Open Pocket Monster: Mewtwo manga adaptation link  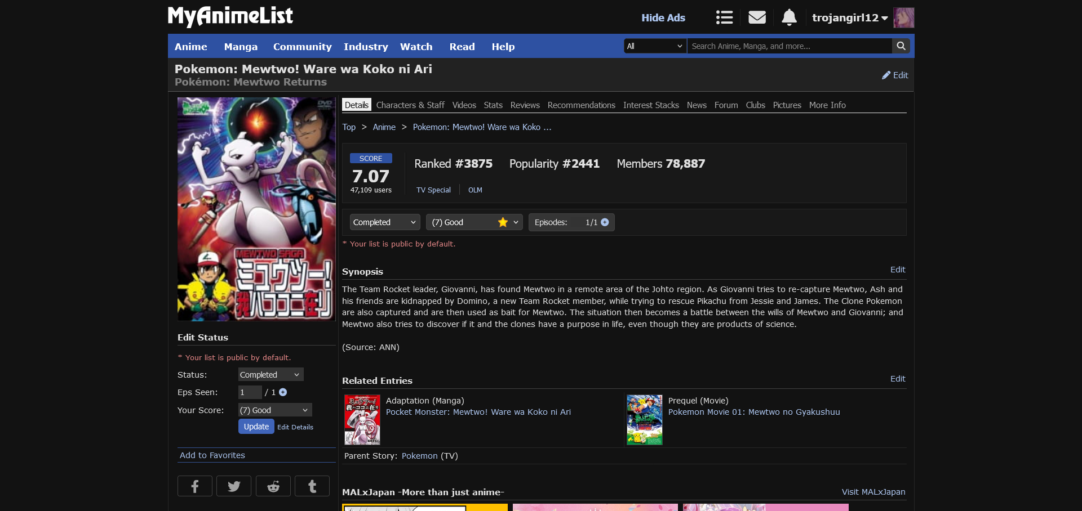click(478, 412)
